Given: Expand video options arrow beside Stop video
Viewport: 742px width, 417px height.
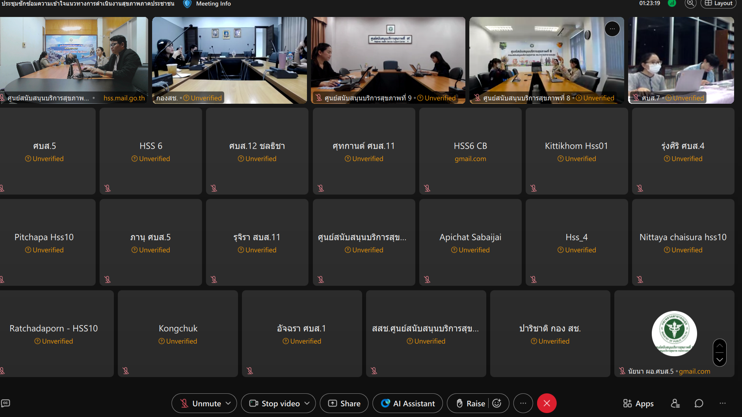Looking at the screenshot, I should 307,403.
